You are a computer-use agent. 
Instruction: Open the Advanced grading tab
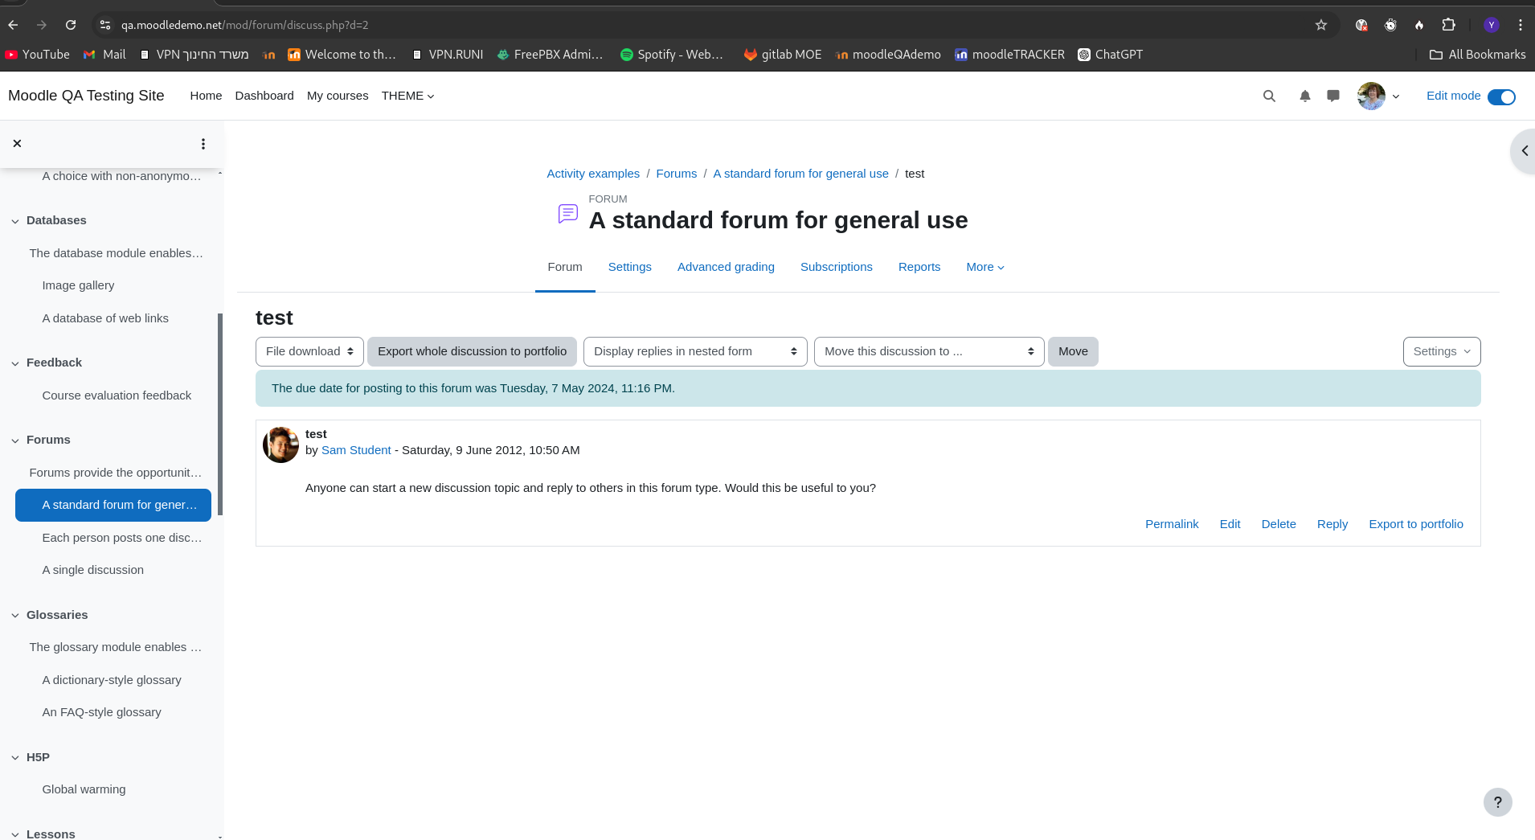click(726, 267)
